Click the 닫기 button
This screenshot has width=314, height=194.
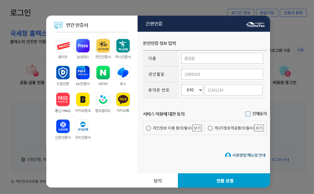(x=158, y=181)
